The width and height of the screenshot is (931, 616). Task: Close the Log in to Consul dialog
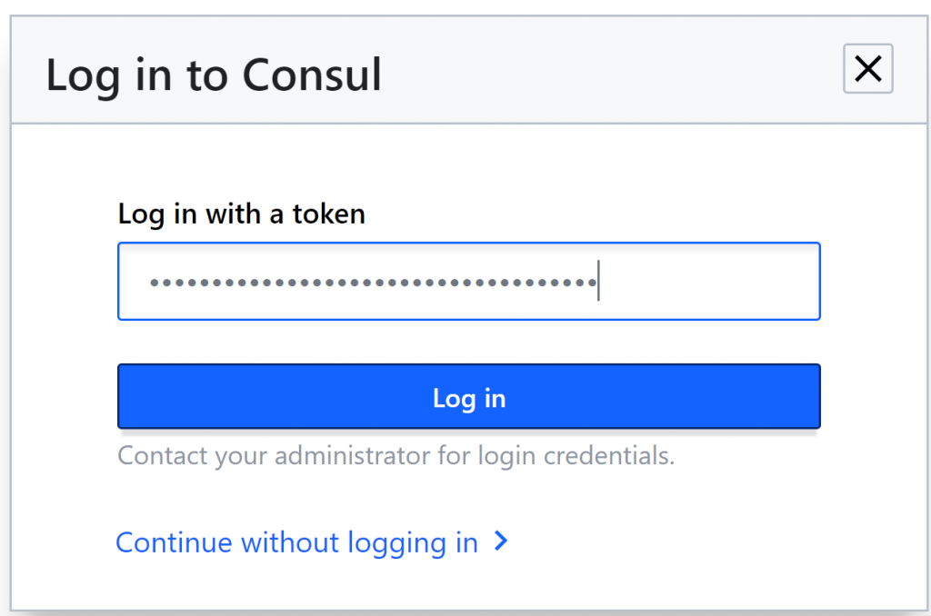868,69
